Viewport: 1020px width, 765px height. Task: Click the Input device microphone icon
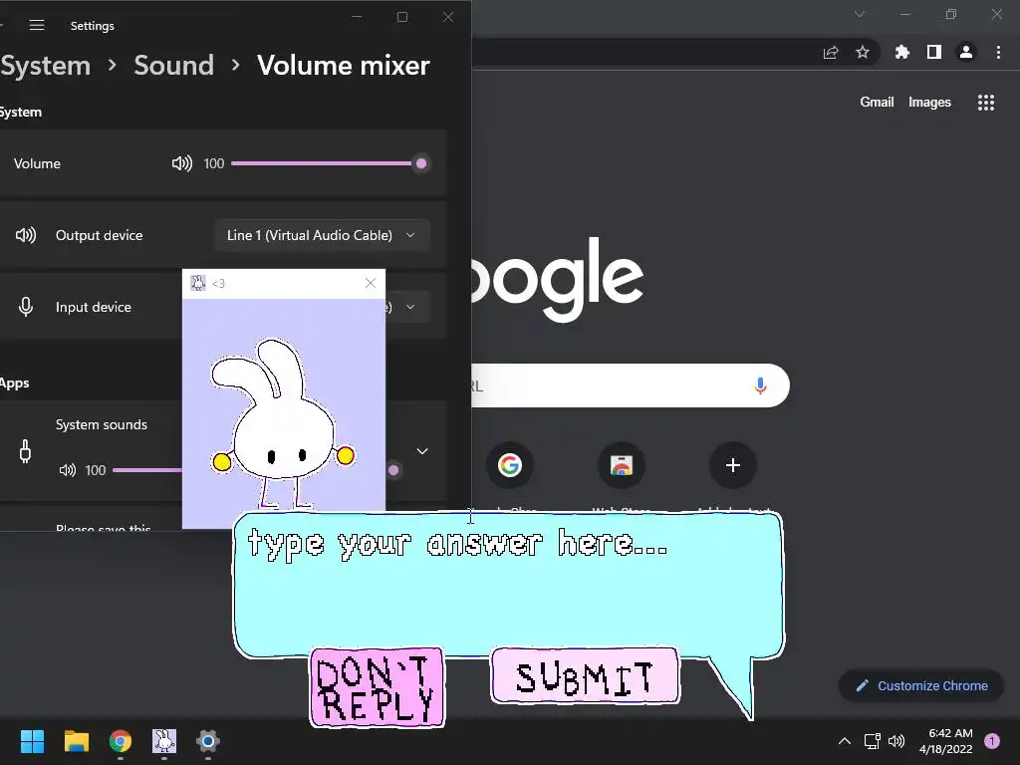click(25, 307)
